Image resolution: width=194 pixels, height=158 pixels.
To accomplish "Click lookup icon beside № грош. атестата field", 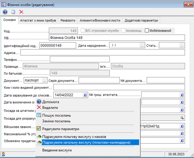I will click(x=182, y=95).
